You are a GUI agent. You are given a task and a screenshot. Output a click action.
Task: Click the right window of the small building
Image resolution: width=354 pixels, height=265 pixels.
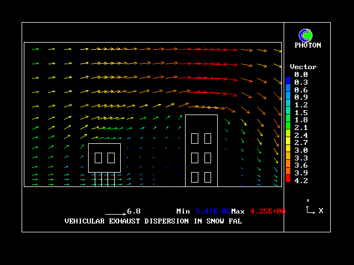(111, 158)
